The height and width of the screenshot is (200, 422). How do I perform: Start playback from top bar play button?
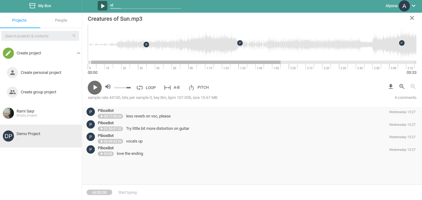pyautogui.click(x=102, y=6)
